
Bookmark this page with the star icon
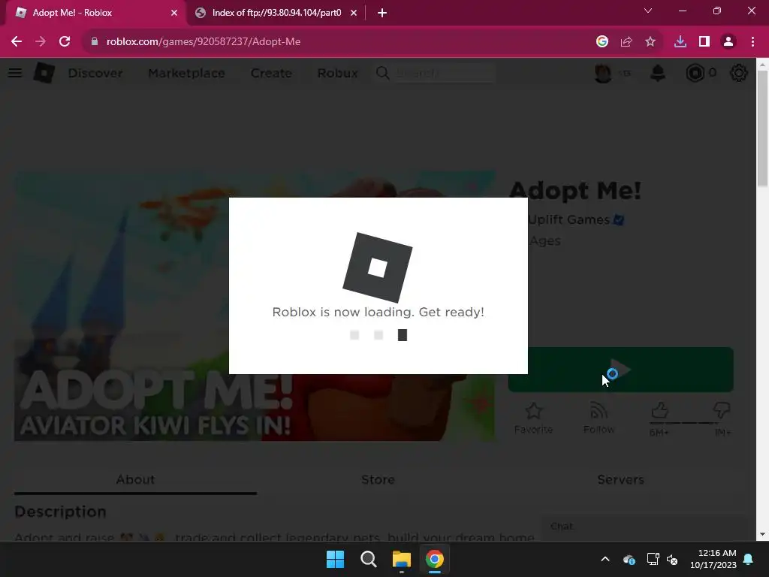point(650,42)
